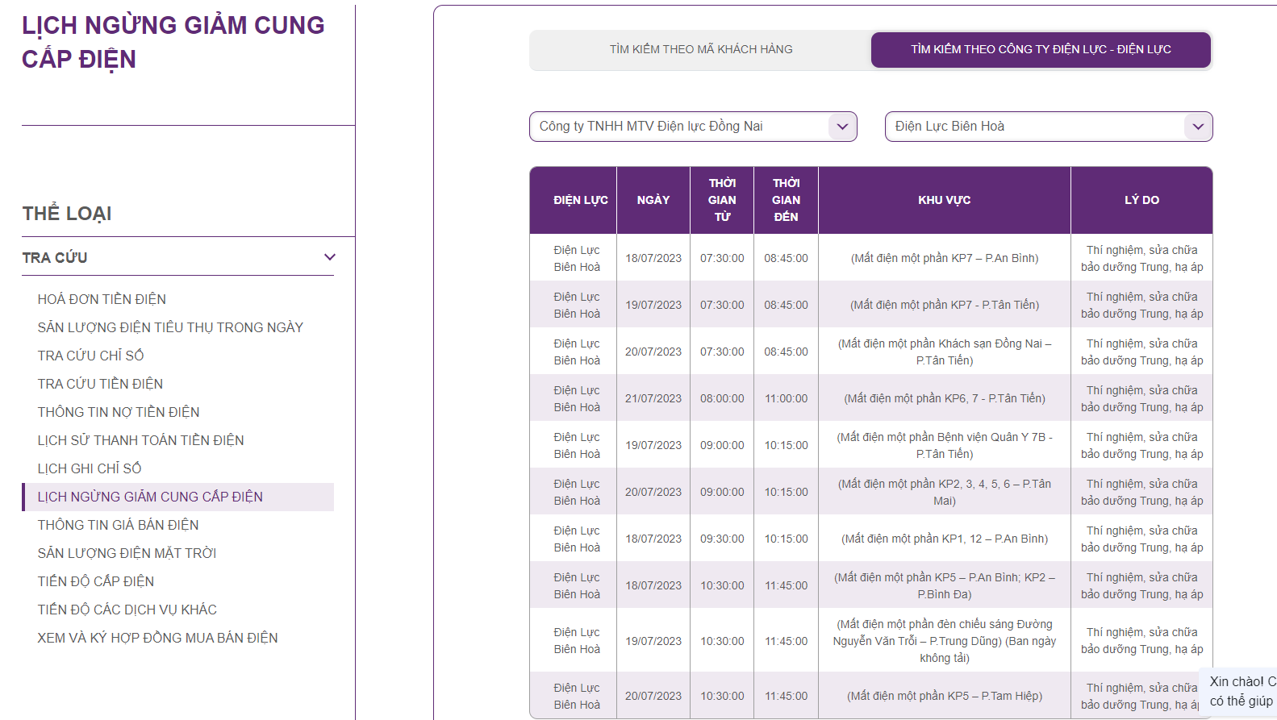The image size is (1277, 720).
Task: Go to Sản lượng điện mặt trời
Action: (127, 553)
